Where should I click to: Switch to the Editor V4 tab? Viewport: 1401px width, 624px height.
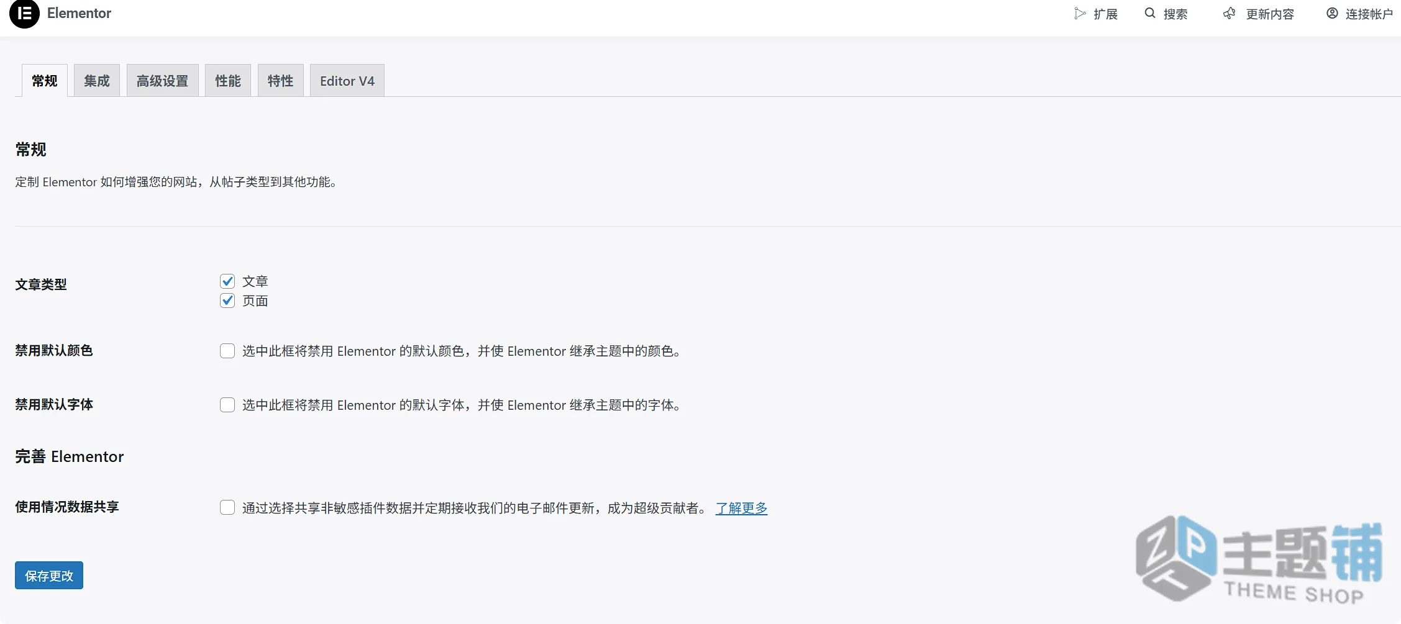pos(347,81)
